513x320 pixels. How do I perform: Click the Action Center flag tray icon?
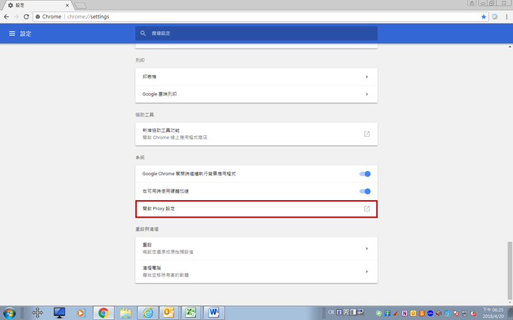point(456,313)
